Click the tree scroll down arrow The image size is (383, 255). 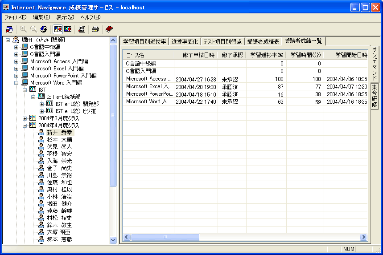pos(113,240)
